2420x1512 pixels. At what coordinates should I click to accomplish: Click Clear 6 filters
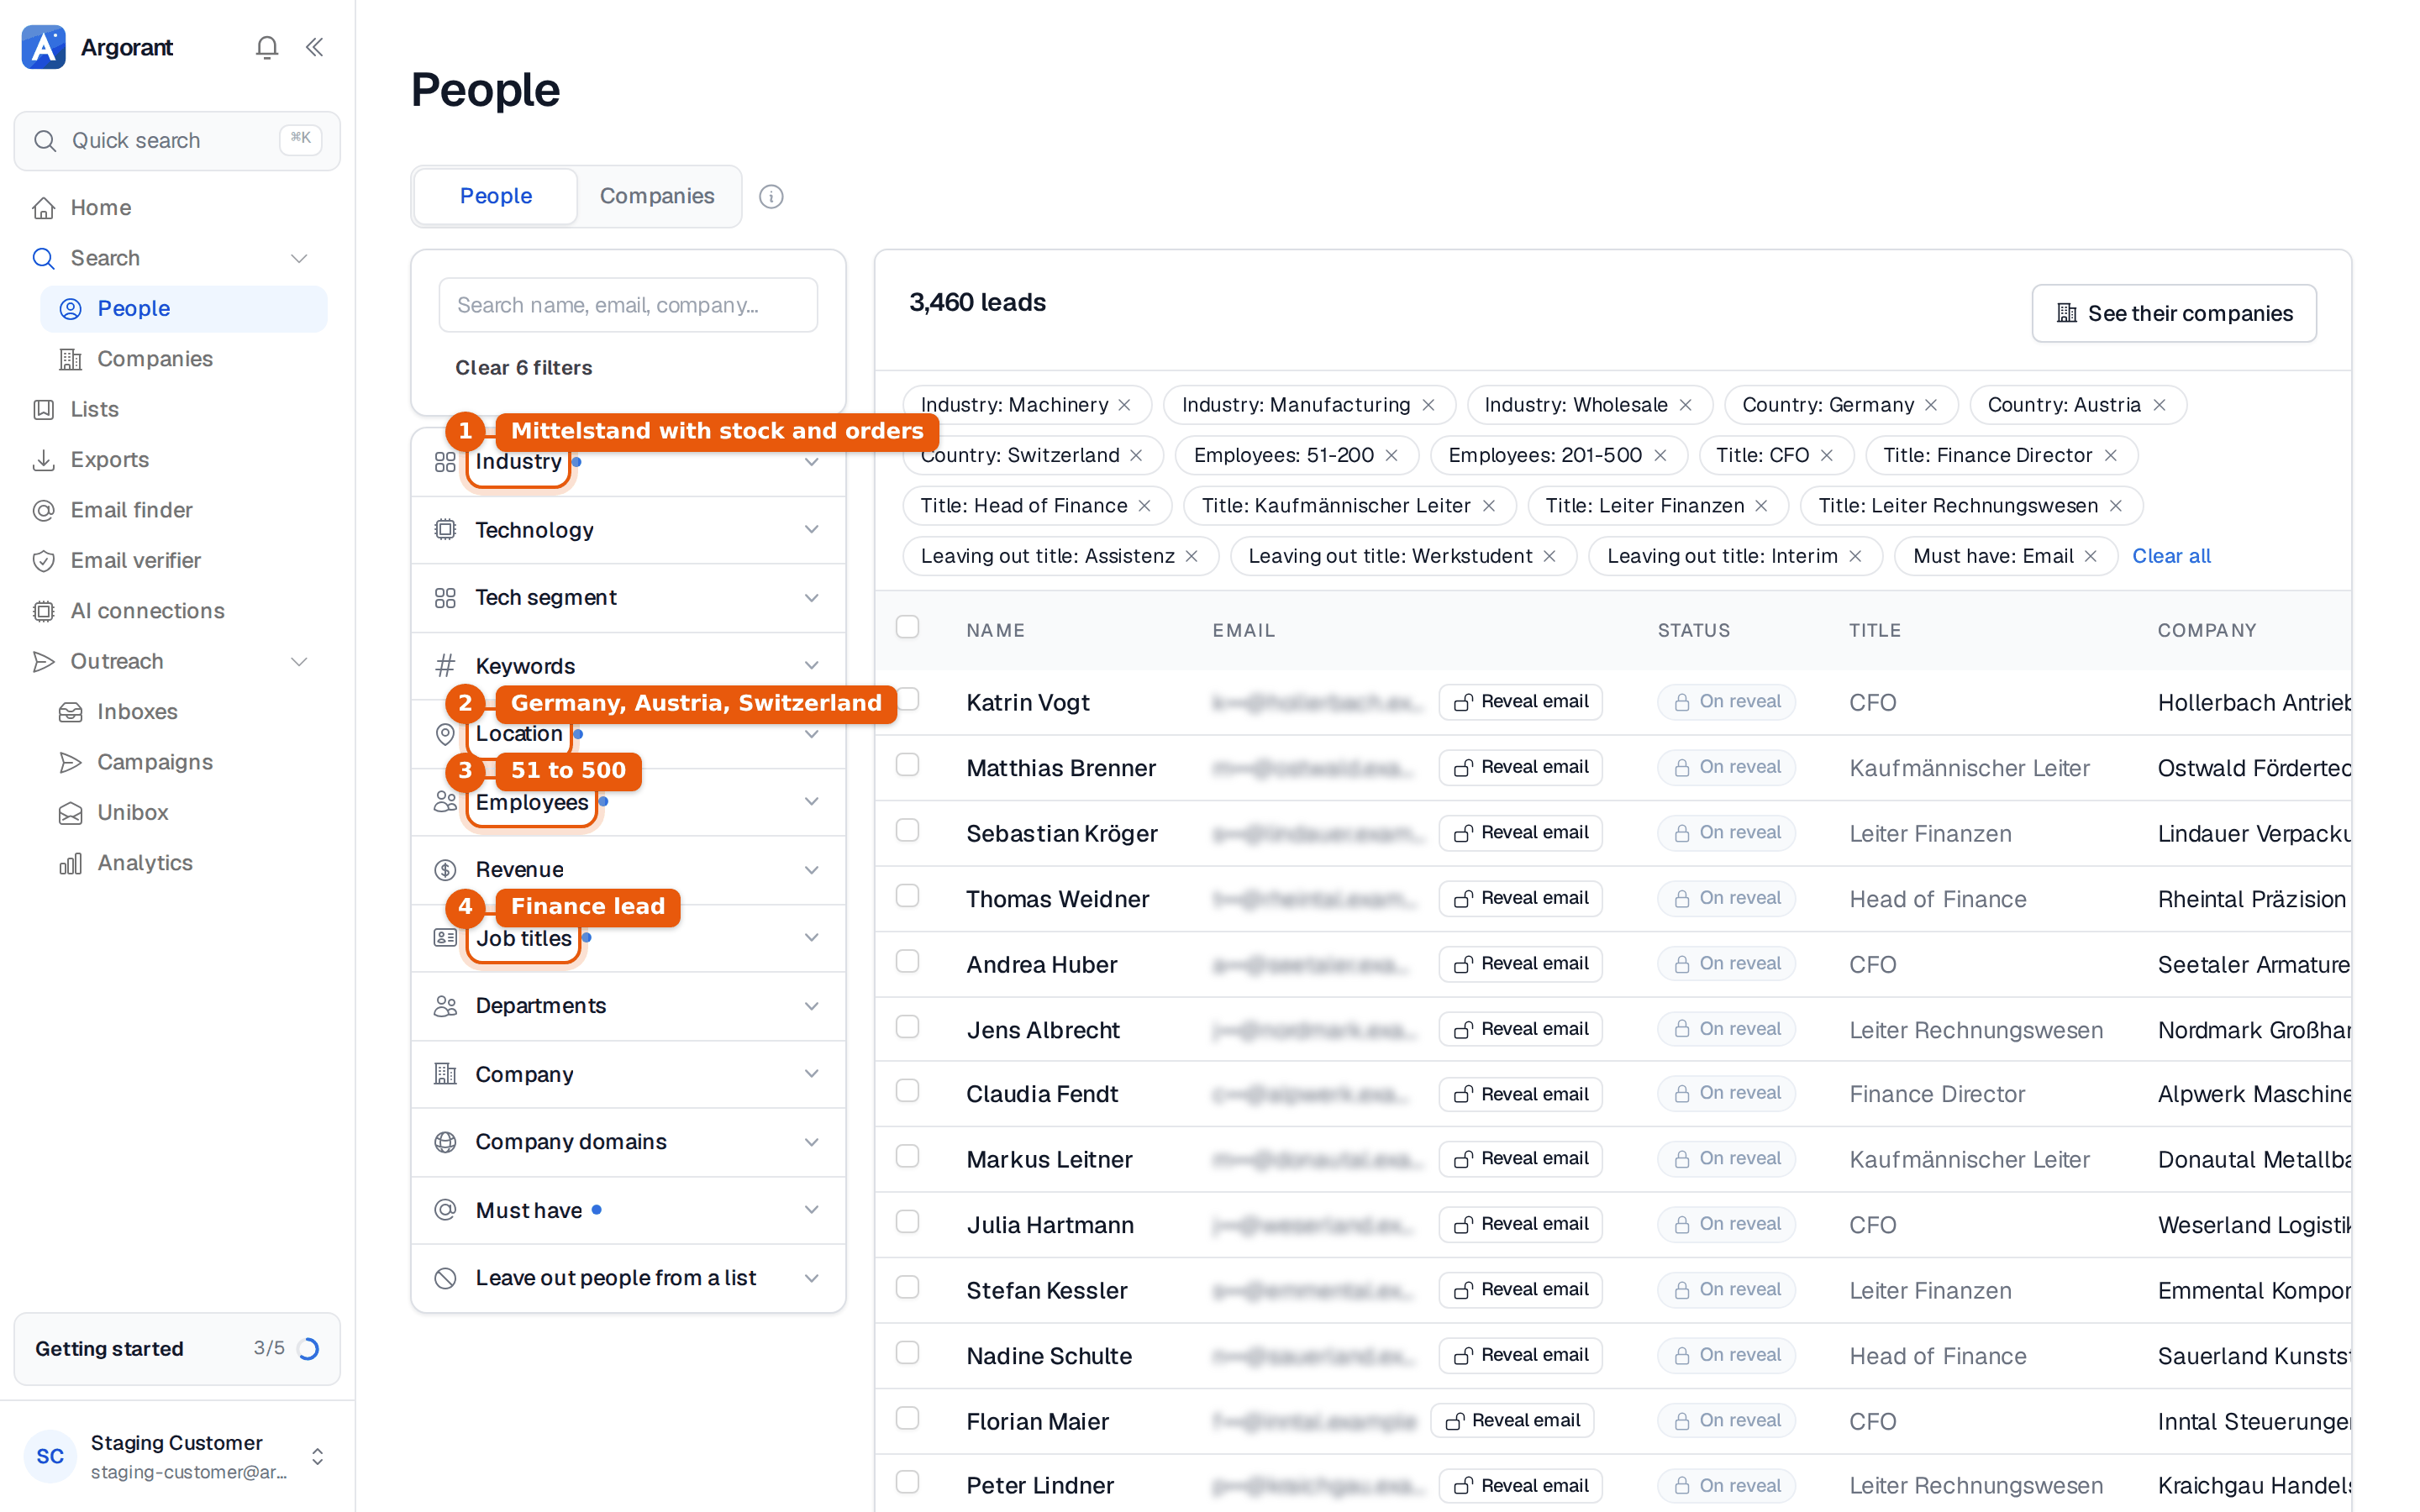[x=524, y=368]
